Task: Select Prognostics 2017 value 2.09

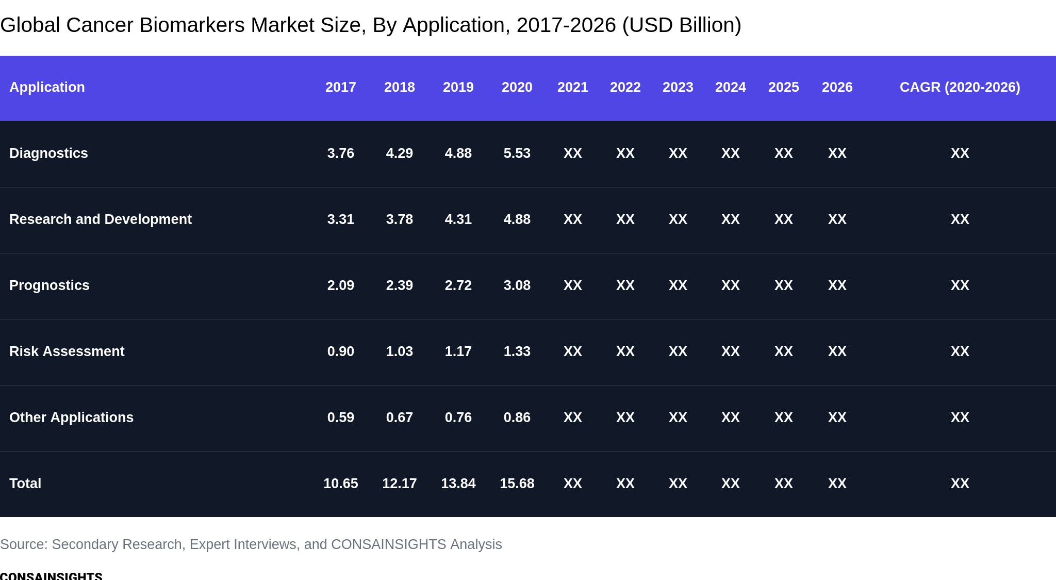Action: click(341, 285)
